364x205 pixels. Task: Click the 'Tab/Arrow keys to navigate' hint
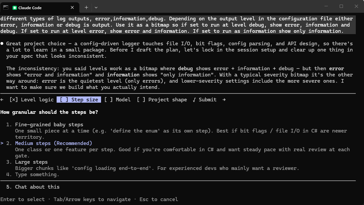tap(92, 199)
